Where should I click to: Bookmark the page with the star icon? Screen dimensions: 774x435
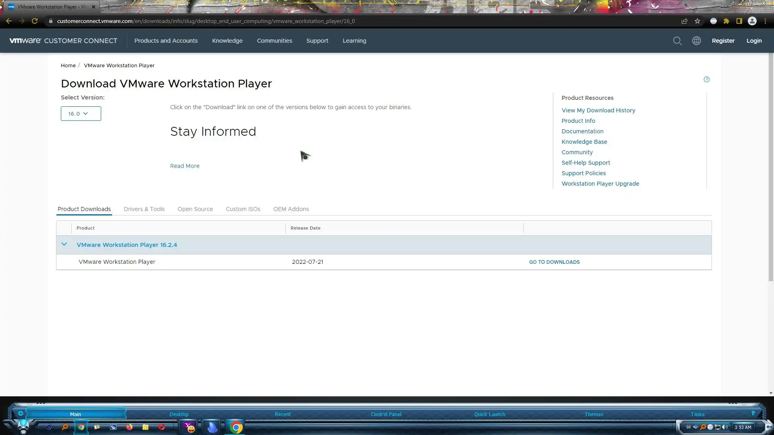click(697, 21)
